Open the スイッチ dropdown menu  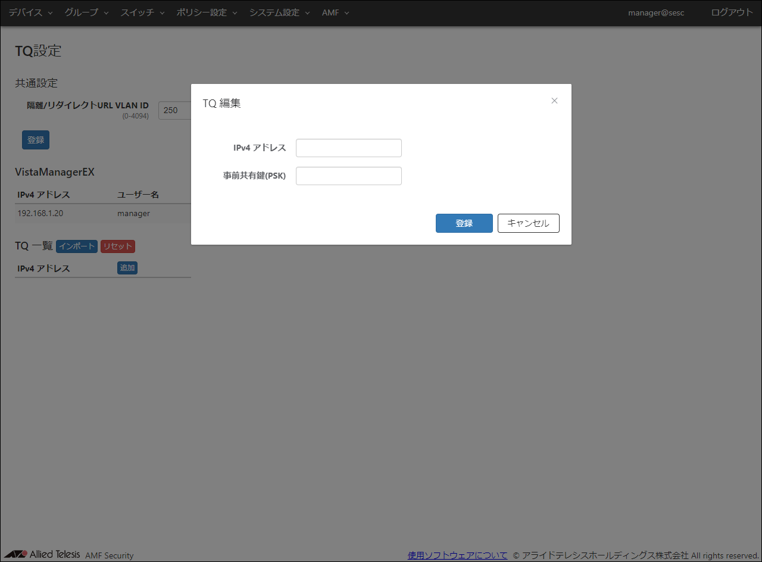tap(142, 13)
